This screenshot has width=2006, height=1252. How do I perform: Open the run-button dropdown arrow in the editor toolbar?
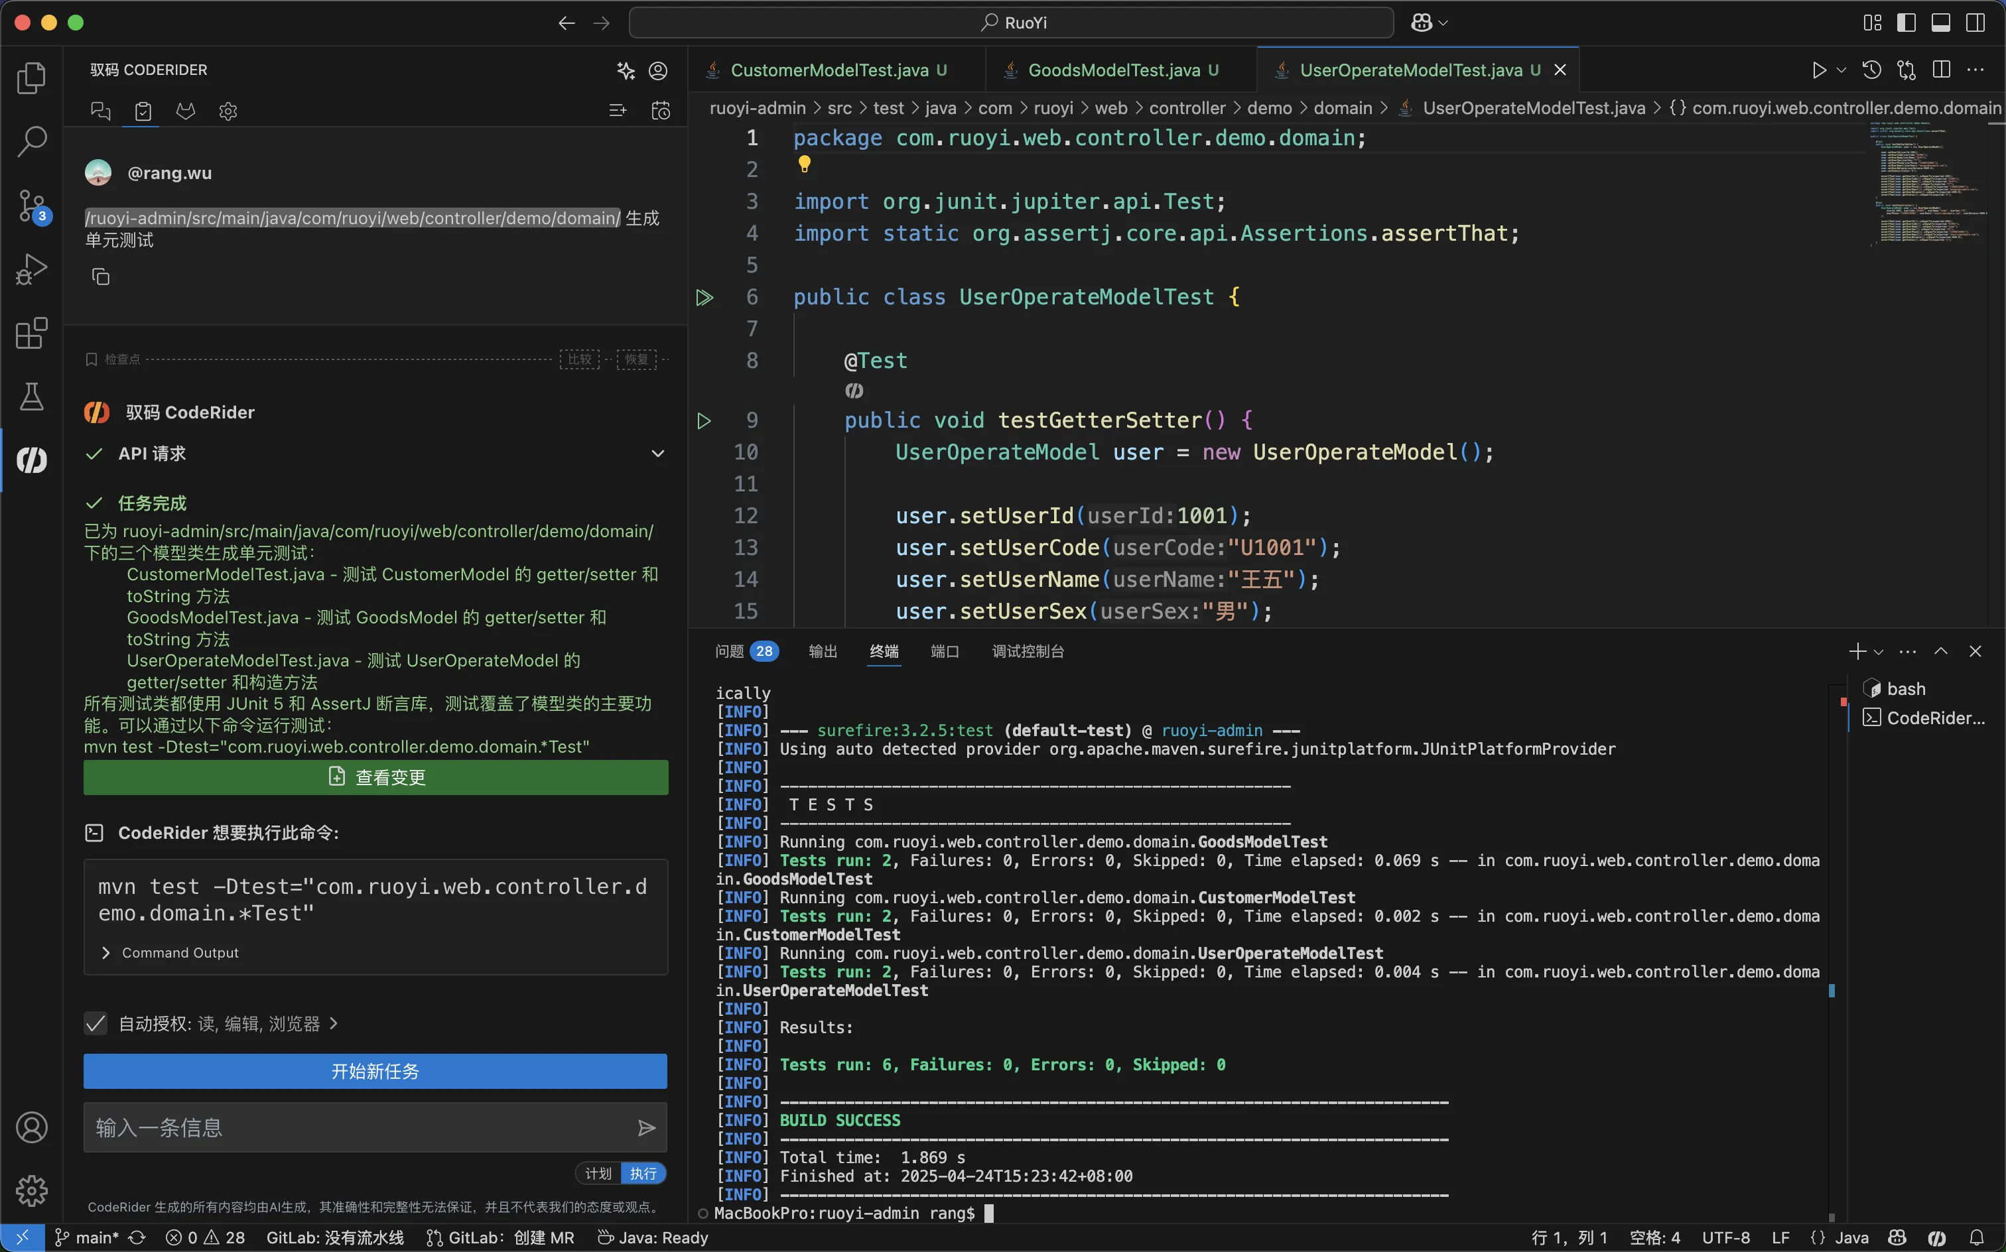(x=1841, y=70)
